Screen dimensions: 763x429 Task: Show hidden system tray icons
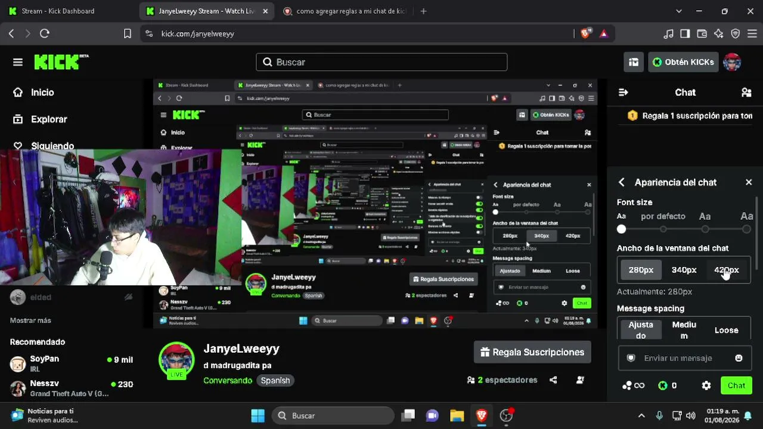tap(641, 416)
